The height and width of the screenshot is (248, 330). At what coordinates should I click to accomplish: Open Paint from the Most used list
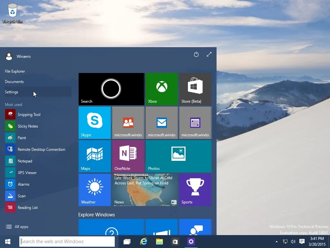point(38,138)
